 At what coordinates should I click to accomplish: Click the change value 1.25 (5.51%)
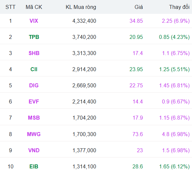(175, 70)
